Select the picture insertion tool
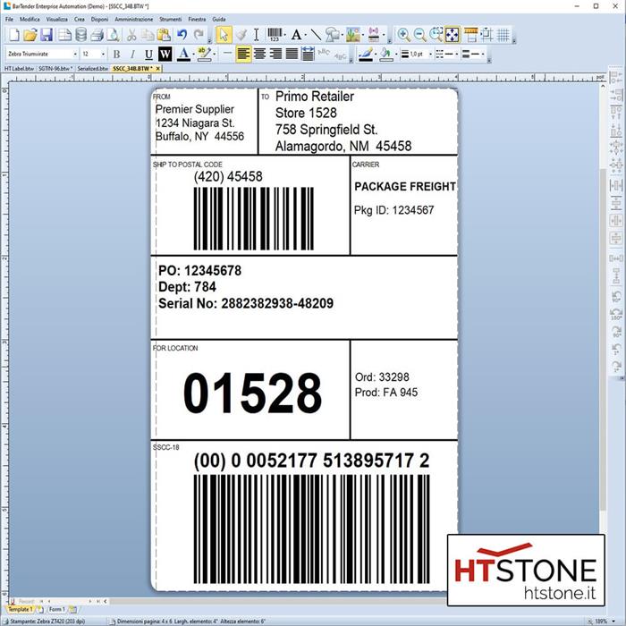 tap(353, 35)
